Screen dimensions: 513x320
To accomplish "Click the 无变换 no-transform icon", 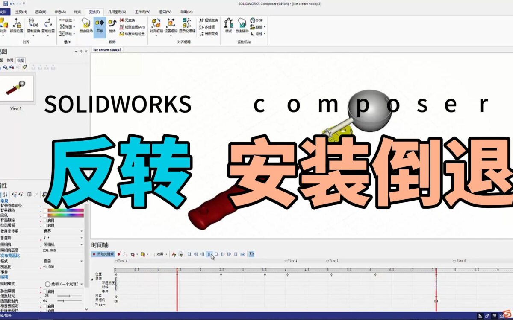I will click(x=127, y=20).
